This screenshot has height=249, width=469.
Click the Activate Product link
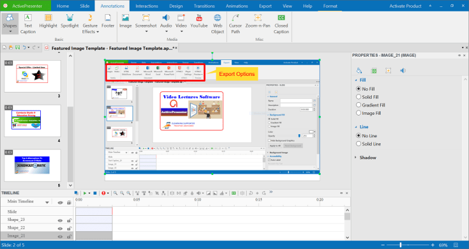click(x=405, y=6)
